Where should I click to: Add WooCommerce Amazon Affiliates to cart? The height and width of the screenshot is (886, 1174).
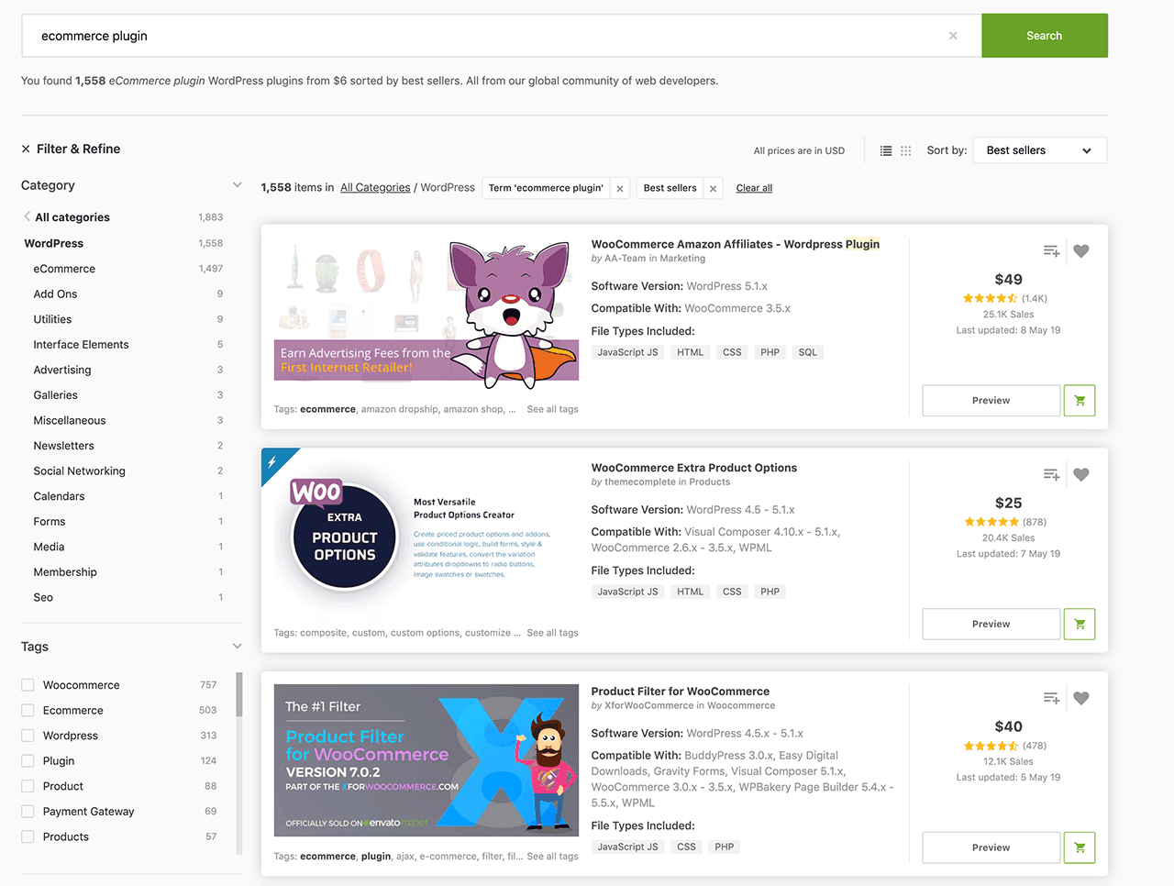point(1080,401)
